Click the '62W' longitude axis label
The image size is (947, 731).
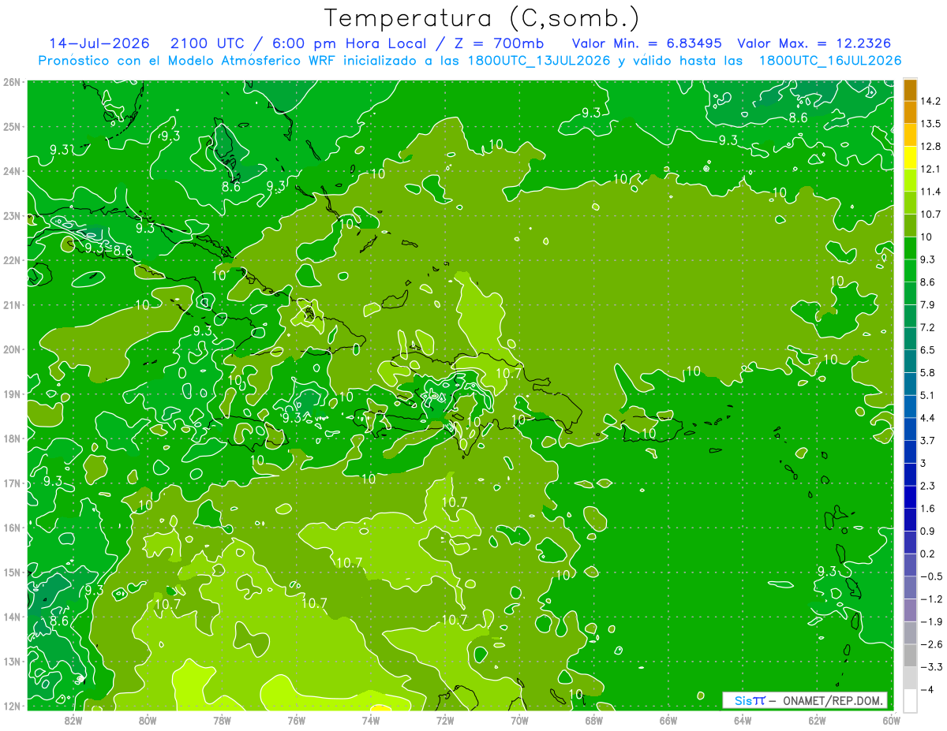coord(817,721)
